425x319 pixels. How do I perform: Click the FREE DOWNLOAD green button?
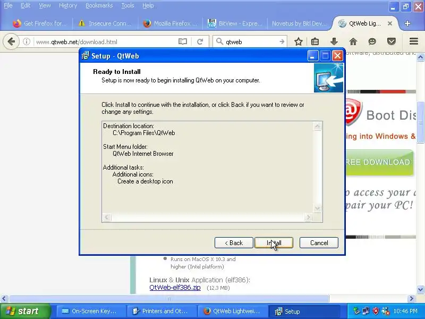[379, 162]
